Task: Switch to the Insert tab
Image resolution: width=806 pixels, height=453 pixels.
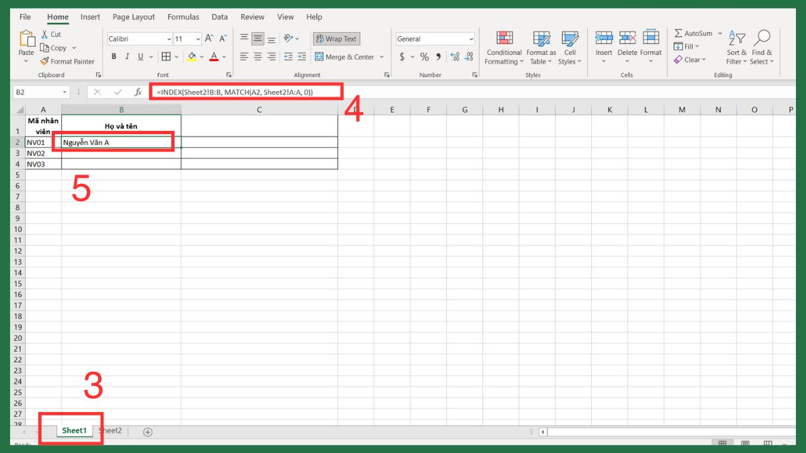Action: point(90,17)
